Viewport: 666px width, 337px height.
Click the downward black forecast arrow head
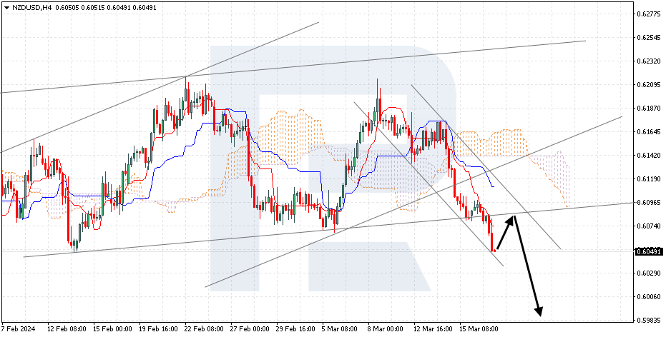[x=539, y=311]
